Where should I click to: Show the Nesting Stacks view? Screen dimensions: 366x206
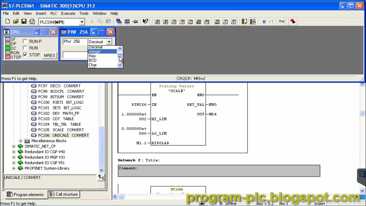[217, 21]
